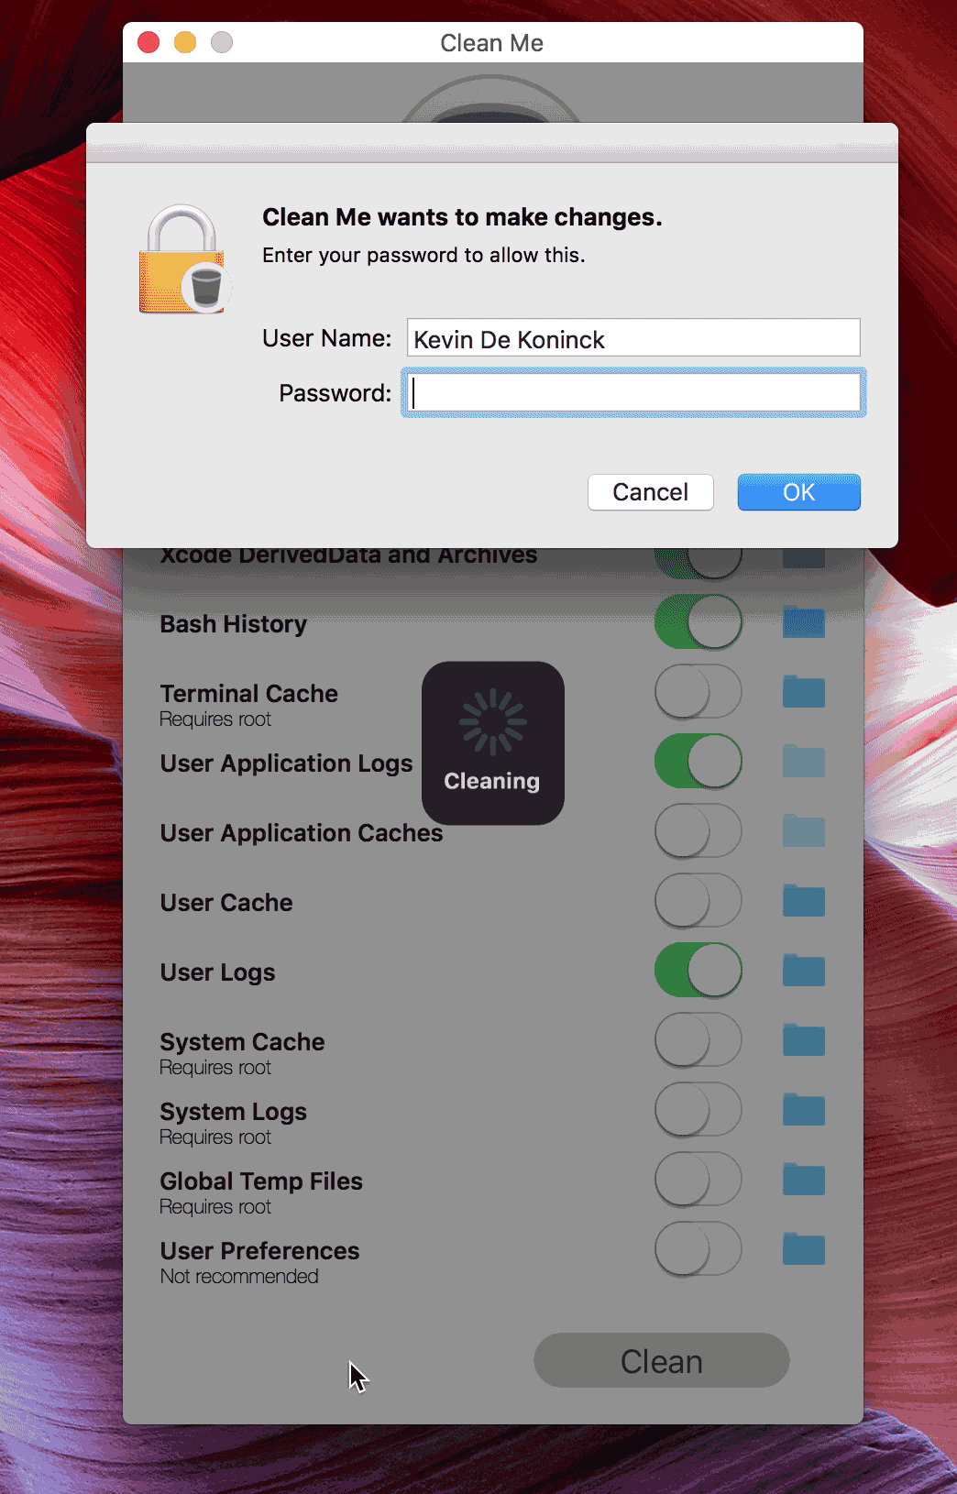Toggle the Terminal Cache switch
The height and width of the screenshot is (1494, 957).
click(698, 692)
